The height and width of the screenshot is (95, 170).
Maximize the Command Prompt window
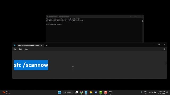coord(136,16)
